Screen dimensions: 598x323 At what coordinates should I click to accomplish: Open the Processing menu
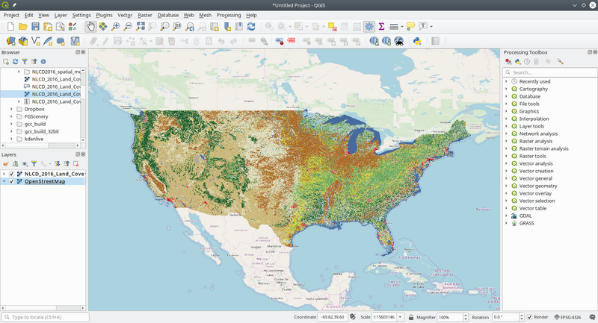tap(229, 15)
